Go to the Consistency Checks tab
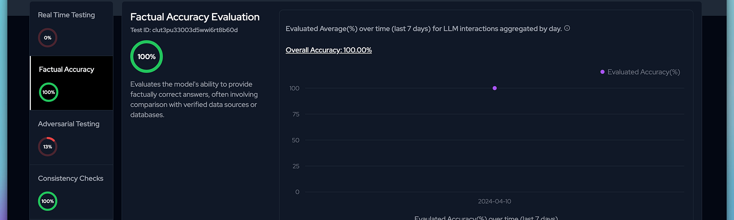 click(x=71, y=179)
